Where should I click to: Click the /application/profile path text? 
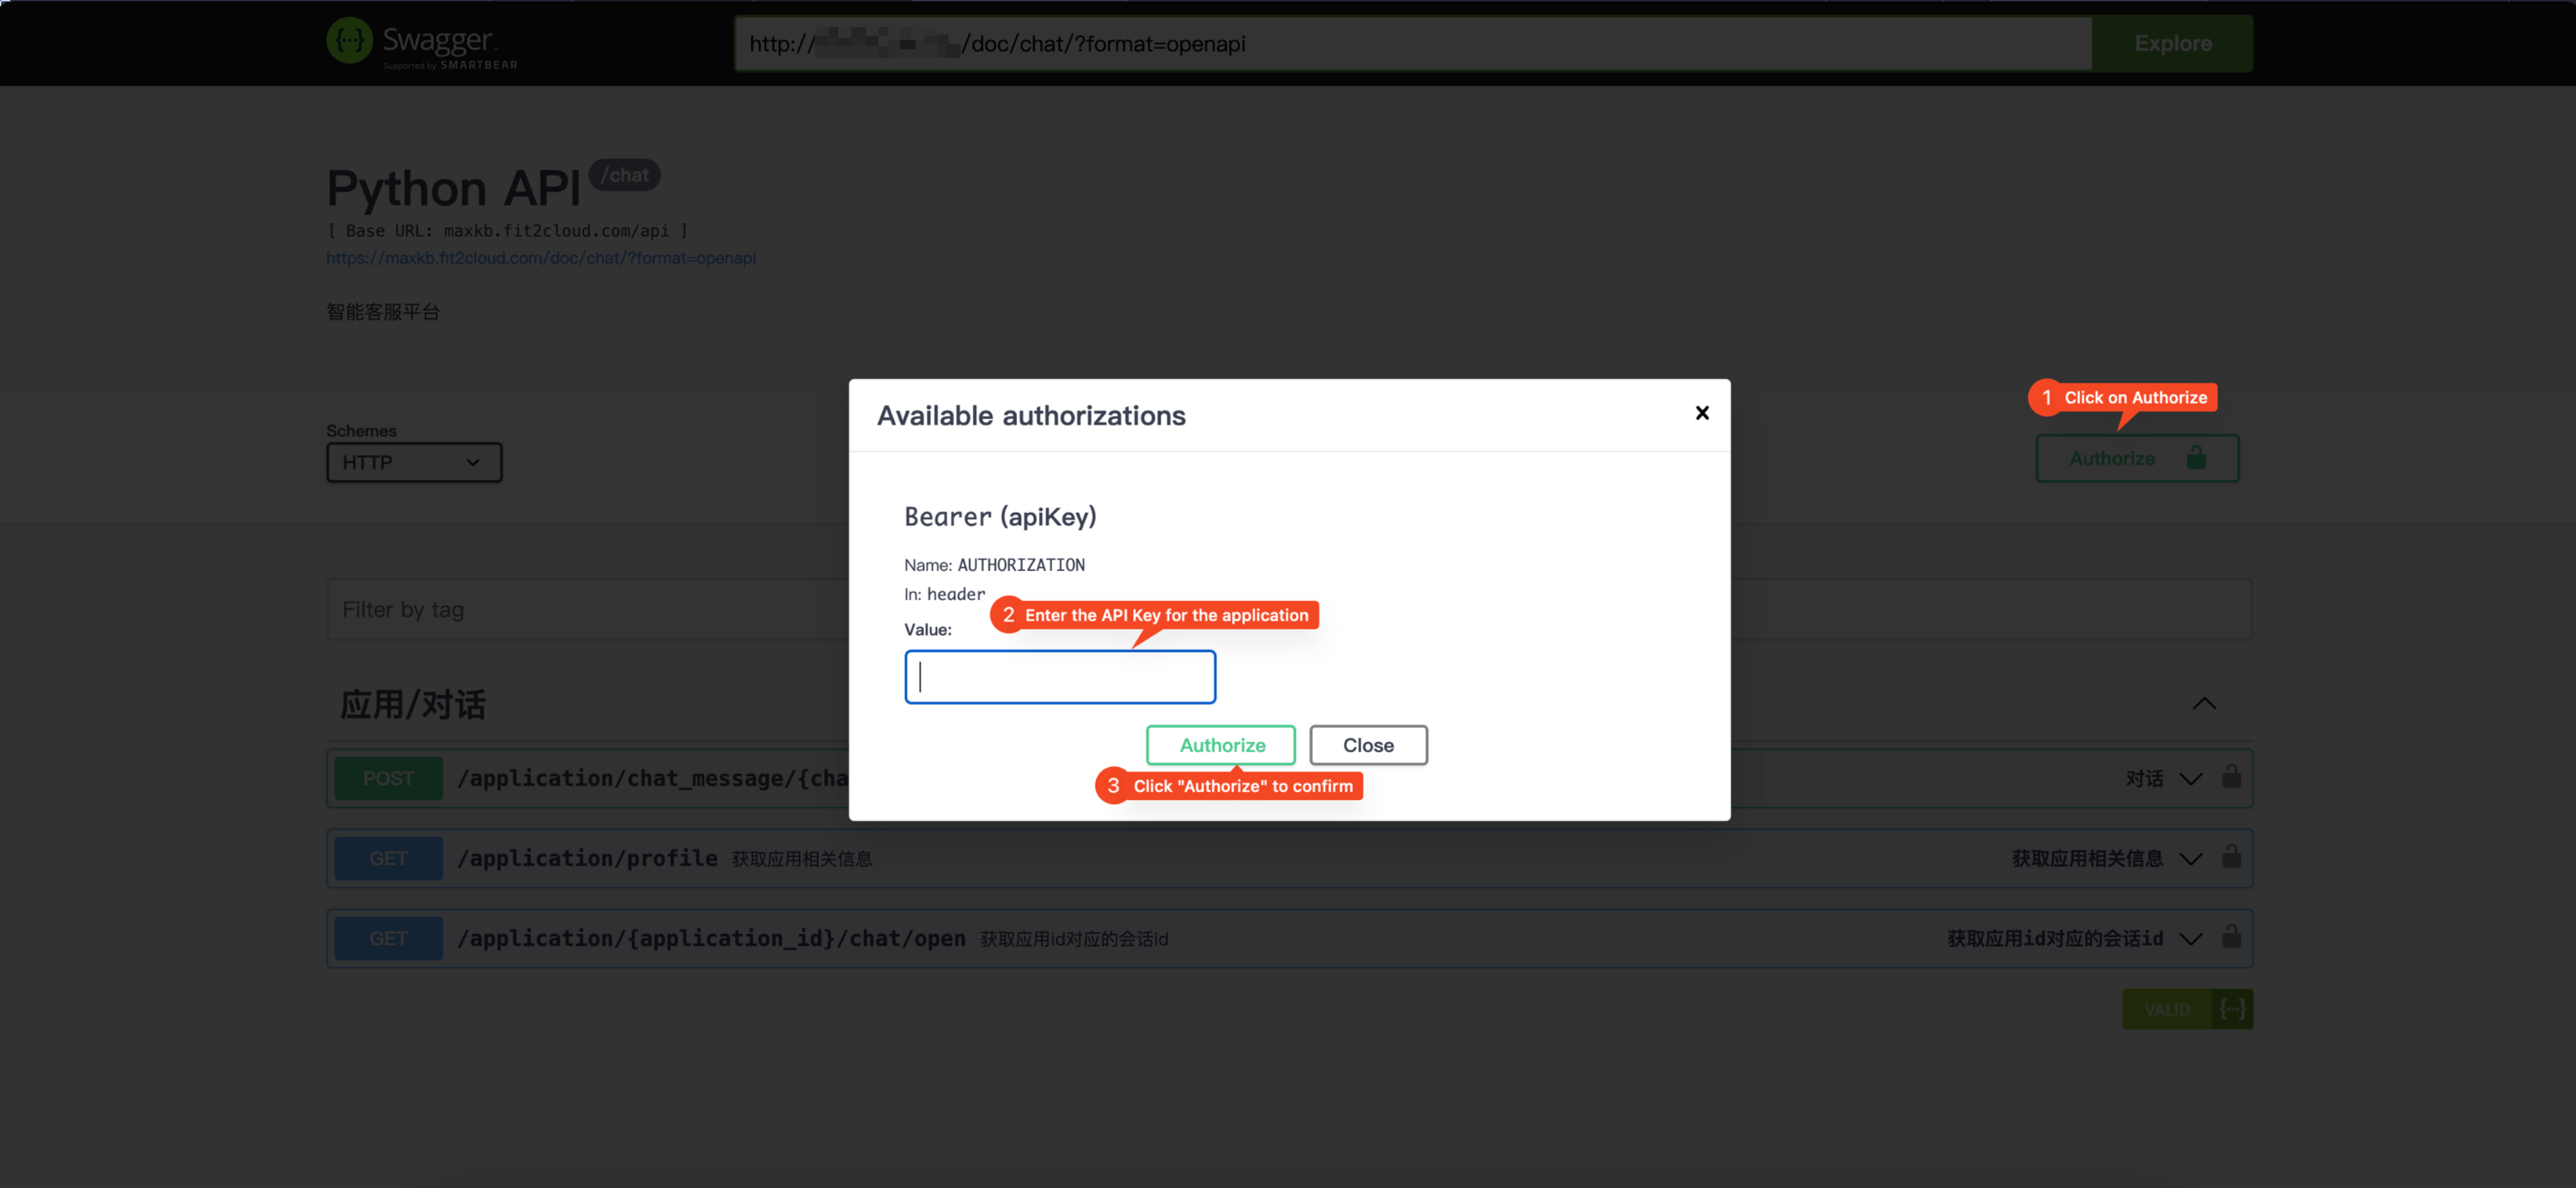point(587,858)
